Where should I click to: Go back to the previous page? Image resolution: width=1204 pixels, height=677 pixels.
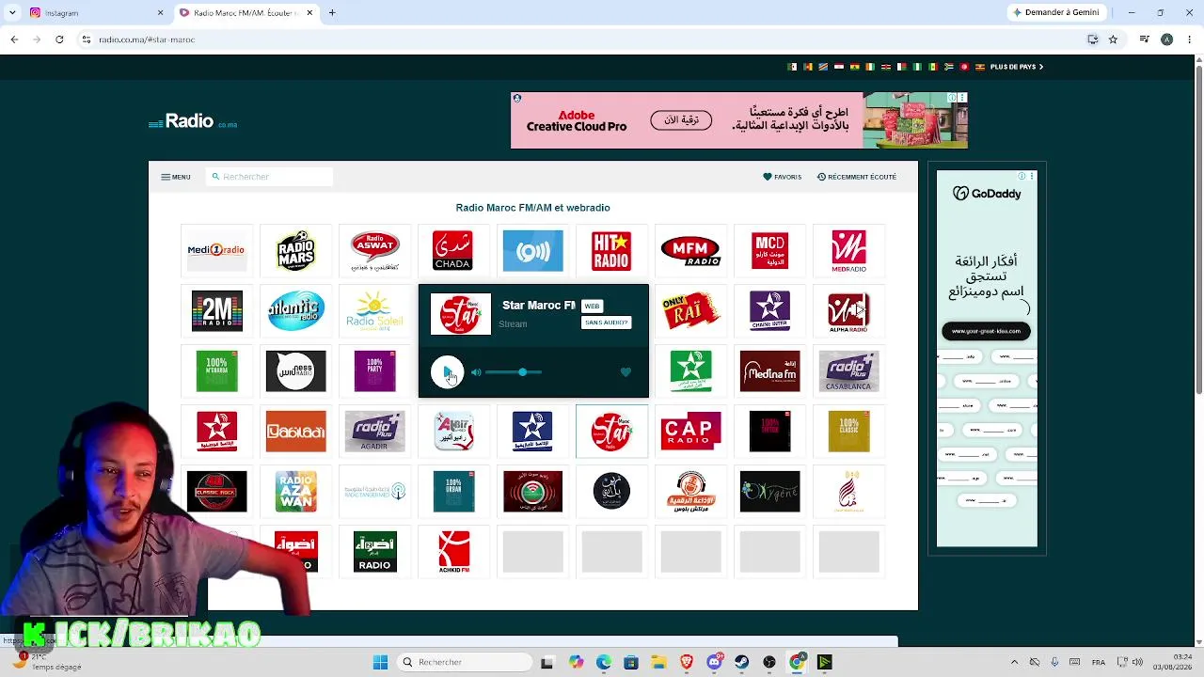pyautogui.click(x=14, y=39)
